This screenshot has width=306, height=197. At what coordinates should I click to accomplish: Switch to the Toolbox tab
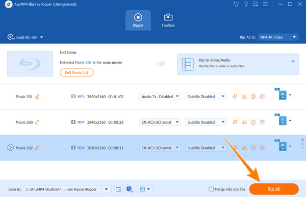coord(168,20)
